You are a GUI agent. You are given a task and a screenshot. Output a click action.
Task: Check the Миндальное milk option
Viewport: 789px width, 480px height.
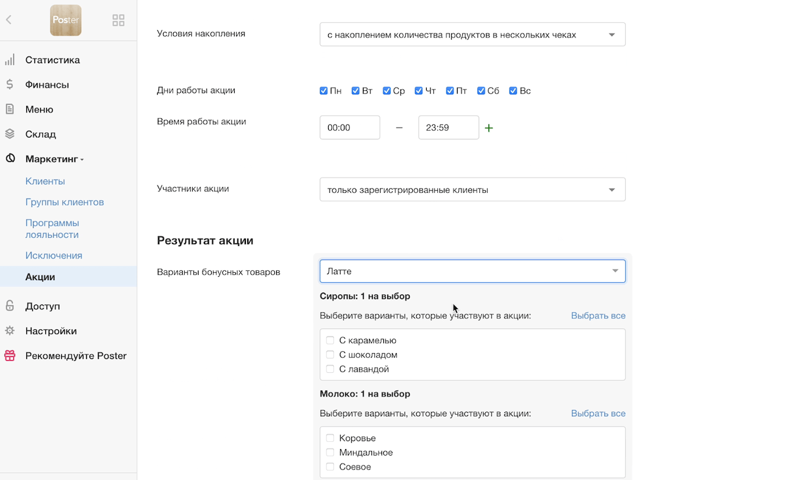330,452
